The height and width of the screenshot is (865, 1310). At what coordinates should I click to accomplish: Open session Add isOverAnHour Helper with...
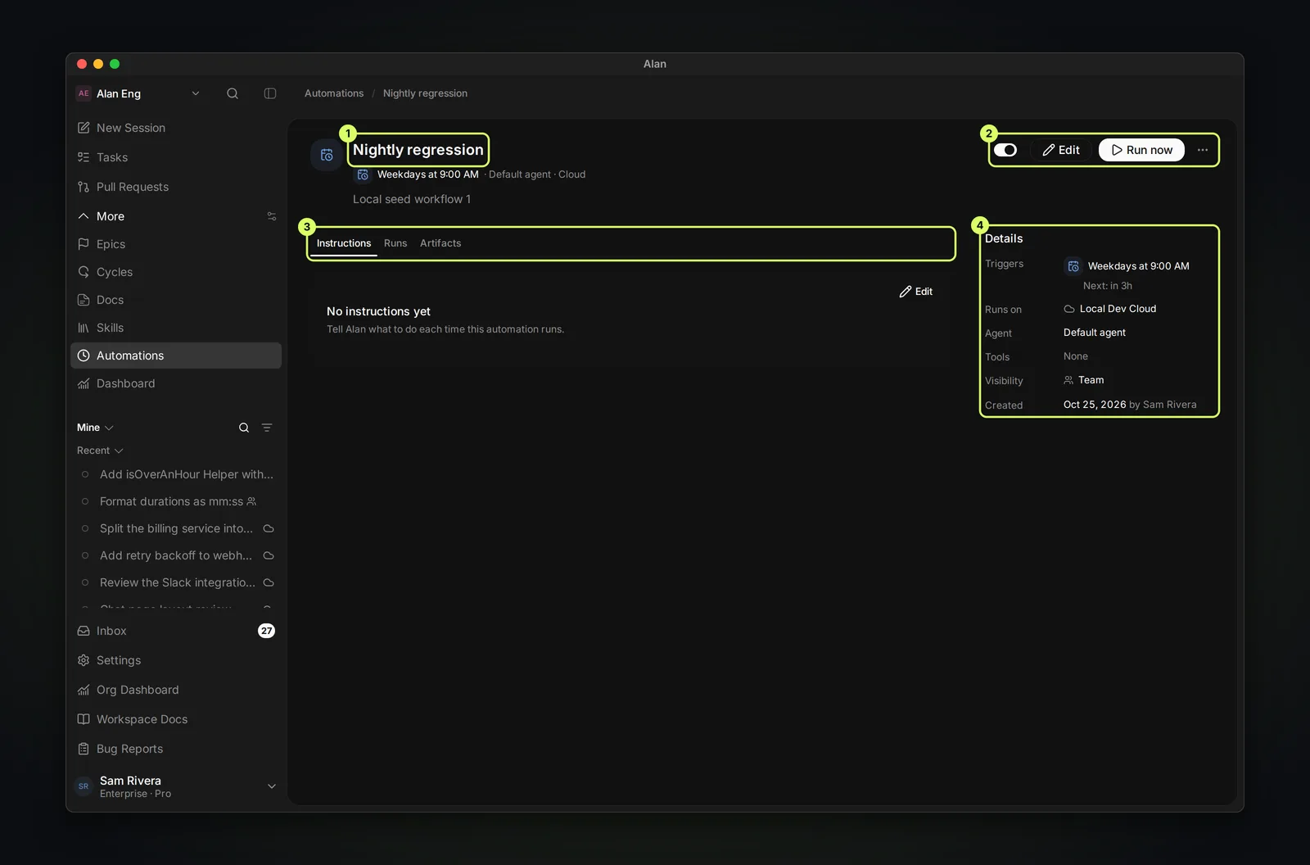(176, 474)
